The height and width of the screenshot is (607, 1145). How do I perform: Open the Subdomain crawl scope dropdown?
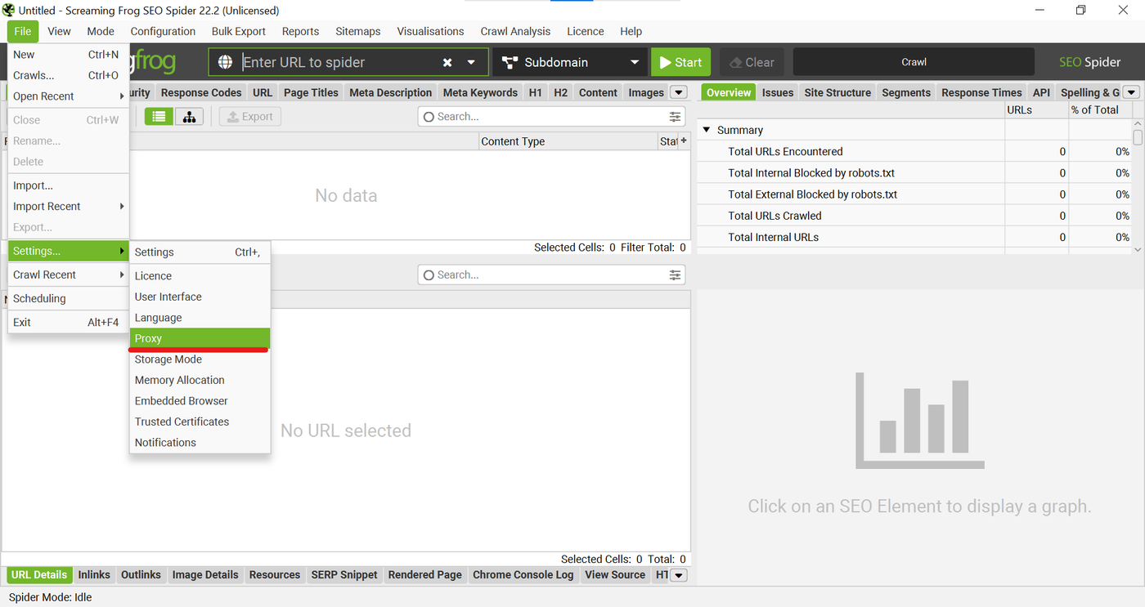pos(570,62)
